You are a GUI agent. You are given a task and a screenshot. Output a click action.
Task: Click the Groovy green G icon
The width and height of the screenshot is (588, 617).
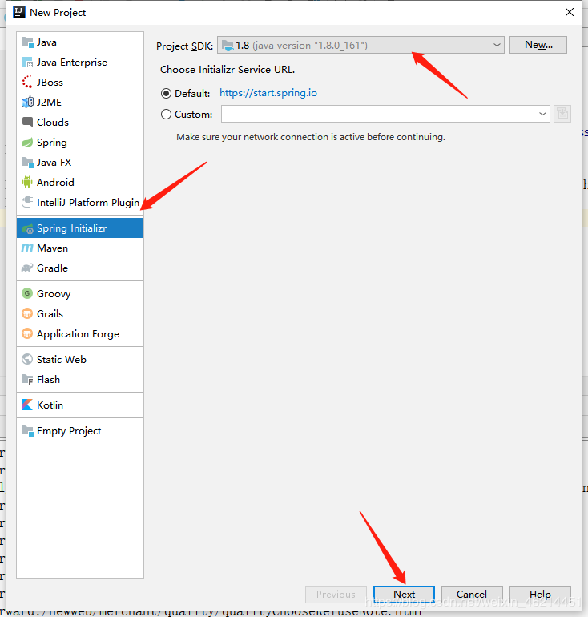27,293
